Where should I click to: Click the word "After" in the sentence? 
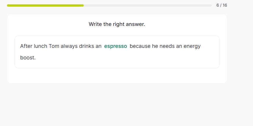point(26,46)
